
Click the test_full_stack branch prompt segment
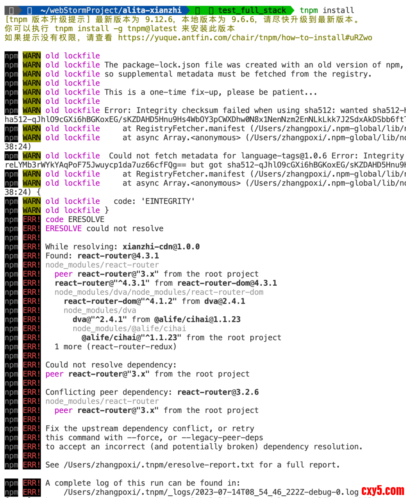point(252,10)
